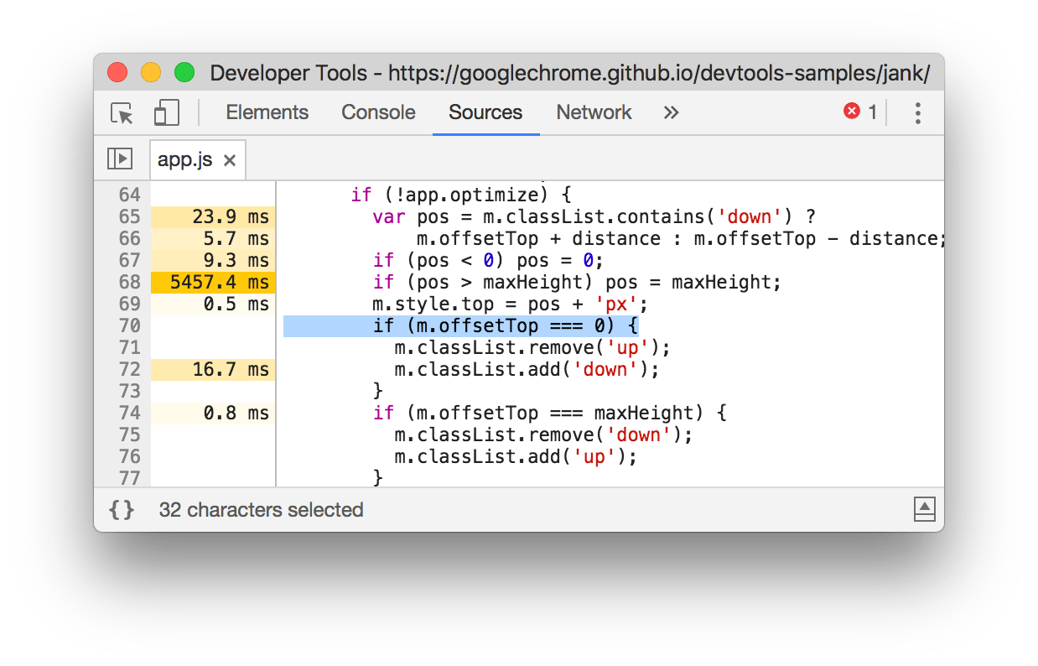Open the more panels overflow chevron
Screen dimensions: 1038x666
tap(670, 112)
